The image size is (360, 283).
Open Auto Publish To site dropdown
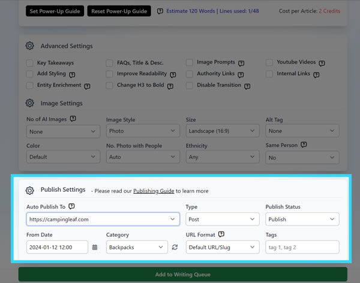103,219
